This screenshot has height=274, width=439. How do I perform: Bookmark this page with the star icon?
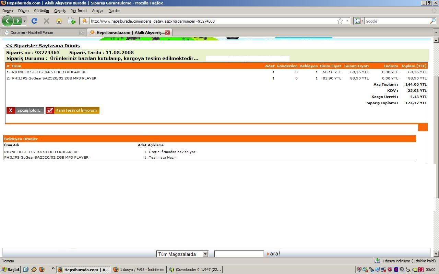pyautogui.click(x=340, y=21)
